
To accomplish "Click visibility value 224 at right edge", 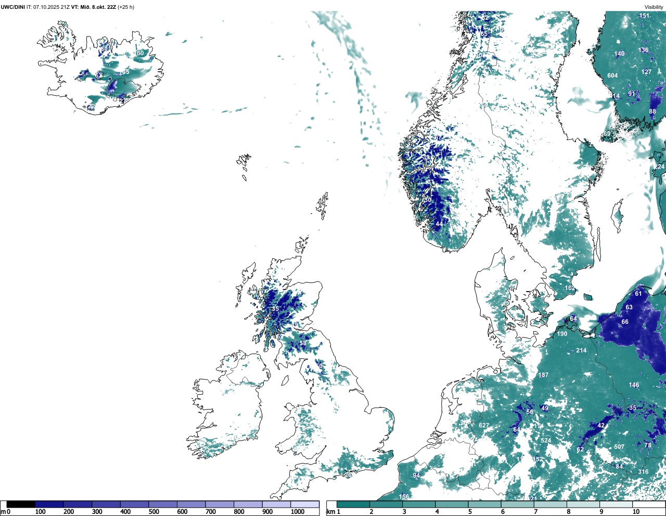I will (659, 167).
